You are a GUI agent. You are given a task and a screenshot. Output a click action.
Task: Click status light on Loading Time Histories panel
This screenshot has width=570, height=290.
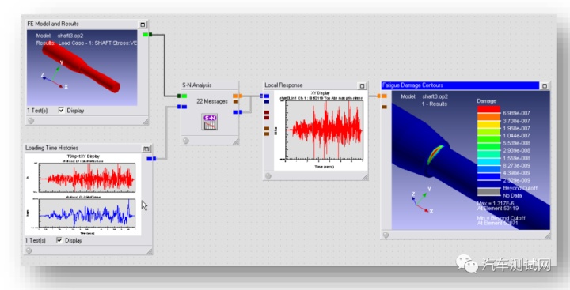tap(29, 250)
